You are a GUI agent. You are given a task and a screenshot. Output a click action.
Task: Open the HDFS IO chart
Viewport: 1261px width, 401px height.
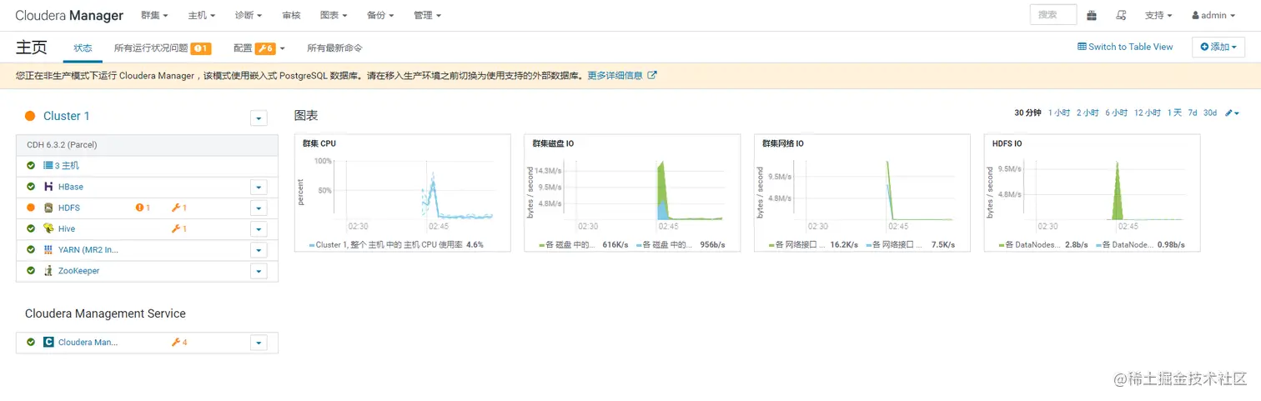pos(1092,193)
